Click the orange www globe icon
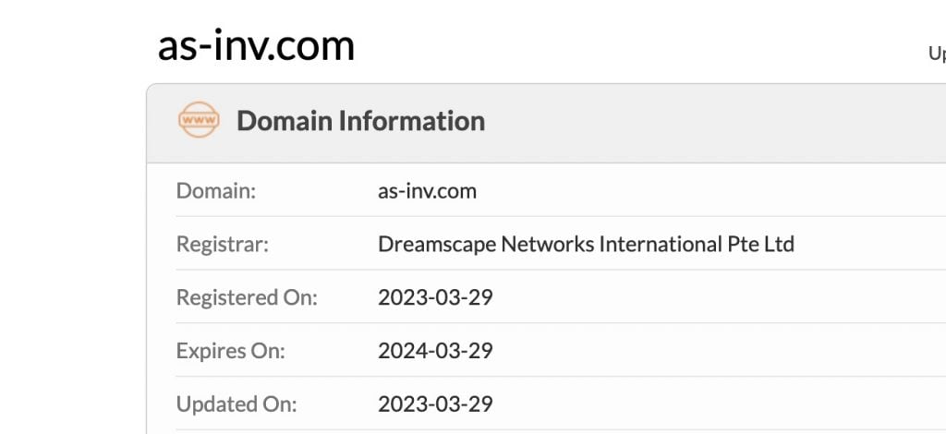 (x=199, y=121)
